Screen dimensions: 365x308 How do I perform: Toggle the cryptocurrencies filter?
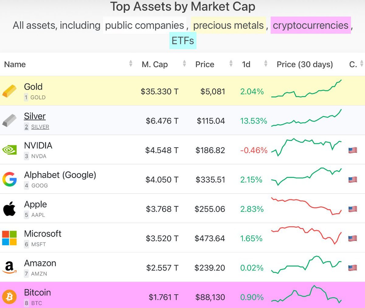(x=310, y=25)
